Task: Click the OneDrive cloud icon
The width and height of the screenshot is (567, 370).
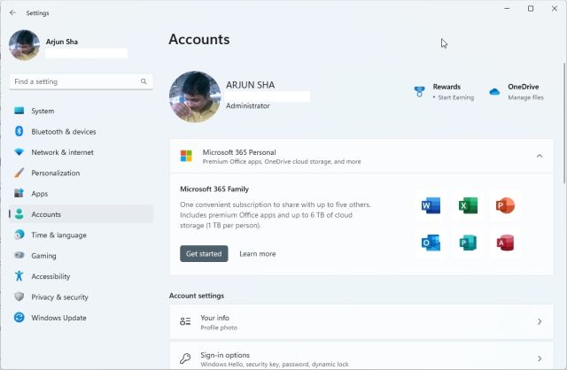Action: pos(494,92)
